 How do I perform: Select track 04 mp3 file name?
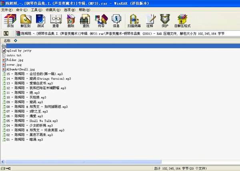pos(30,125)
